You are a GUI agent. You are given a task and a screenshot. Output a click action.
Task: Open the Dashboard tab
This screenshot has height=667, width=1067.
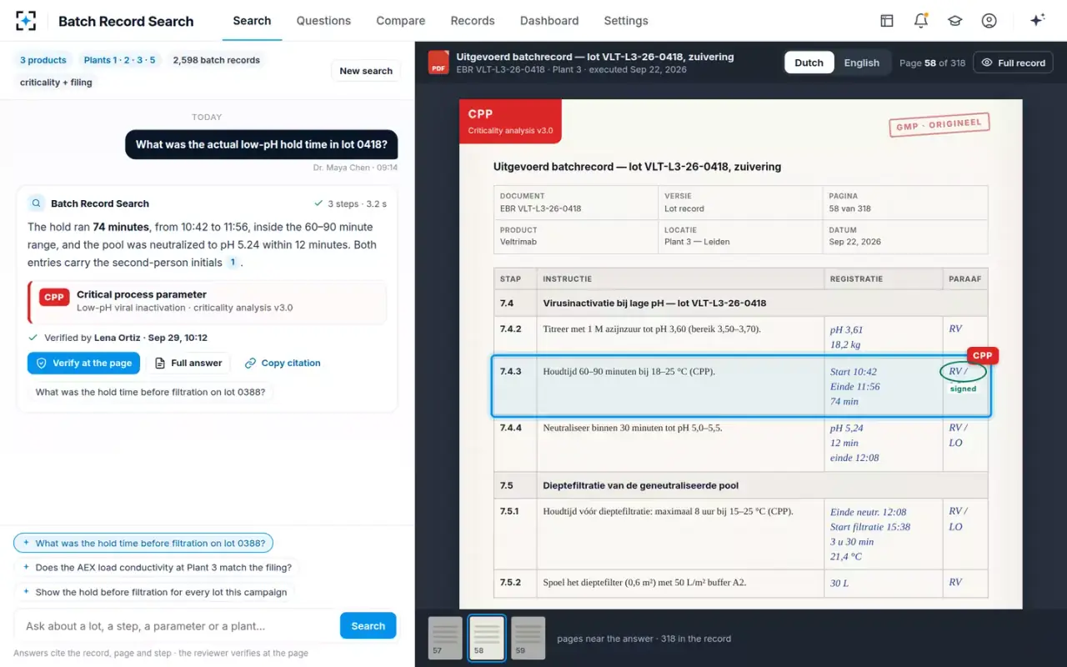click(x=549, y=21)
